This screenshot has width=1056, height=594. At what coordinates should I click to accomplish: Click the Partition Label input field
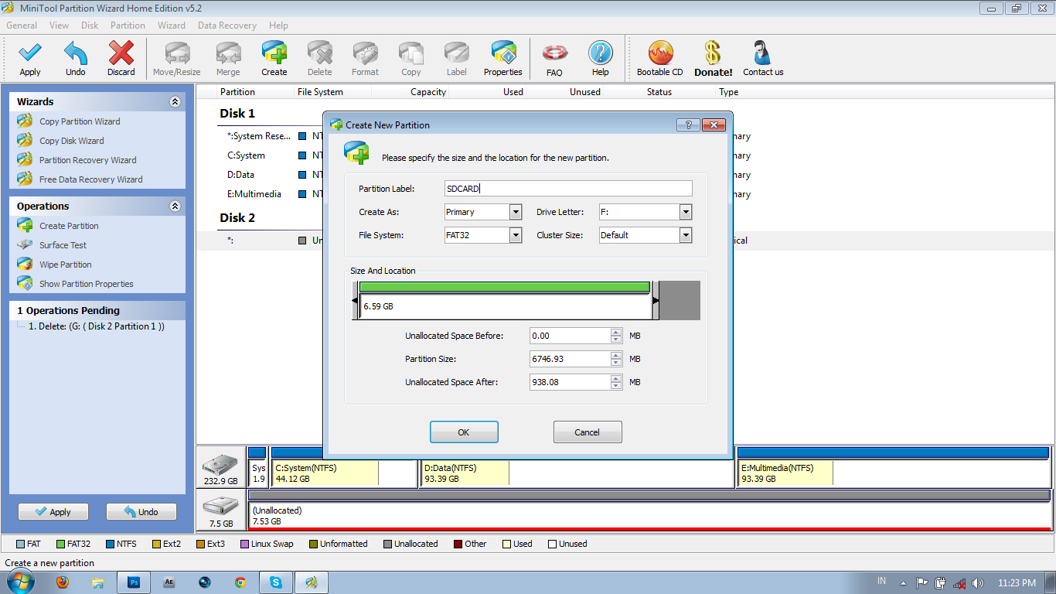568,189
